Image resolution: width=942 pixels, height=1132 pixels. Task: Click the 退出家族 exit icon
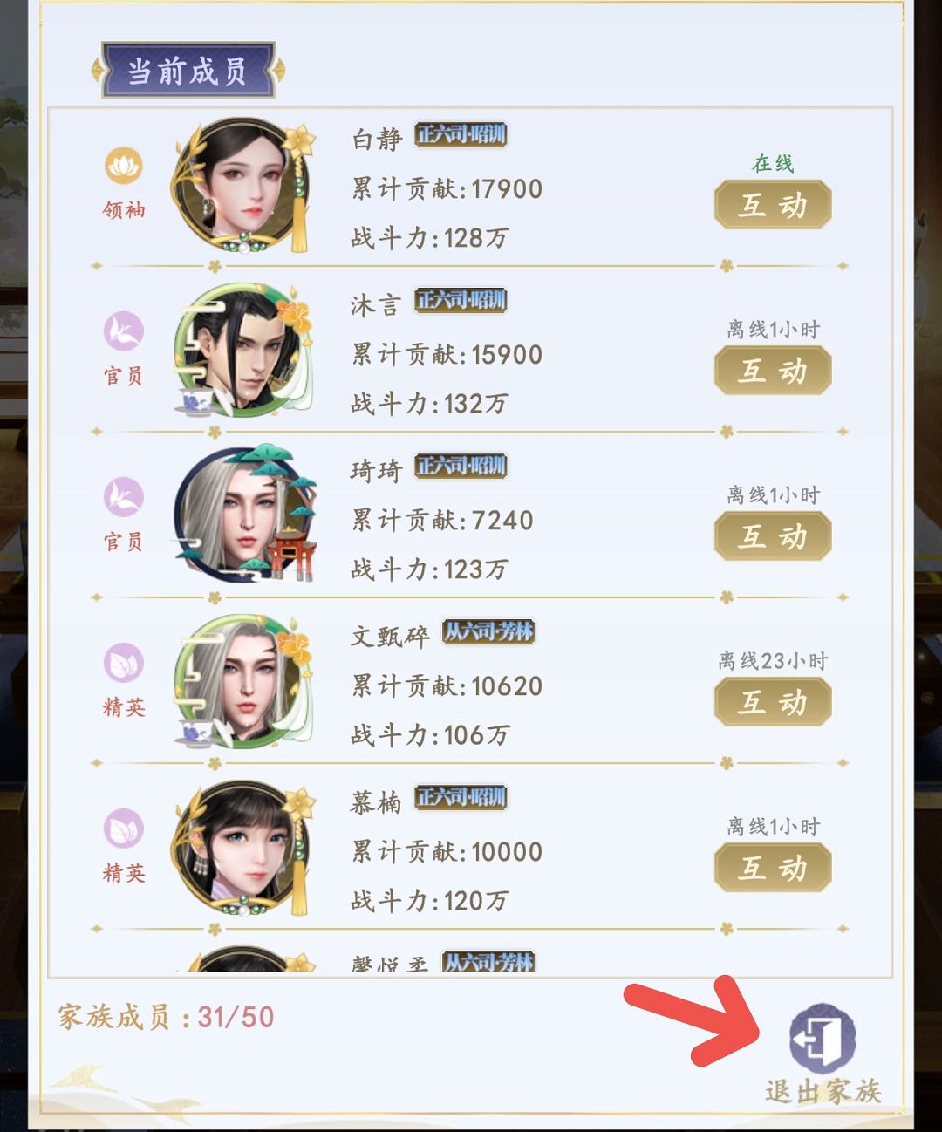(x=823, y=1038)
